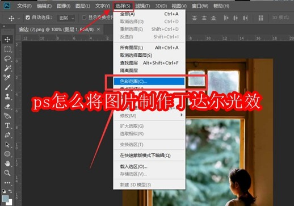Choose 所有图层(L) menu entry
Screen dimensions: 294x206
pyautogui.click(x=149, y=48)
